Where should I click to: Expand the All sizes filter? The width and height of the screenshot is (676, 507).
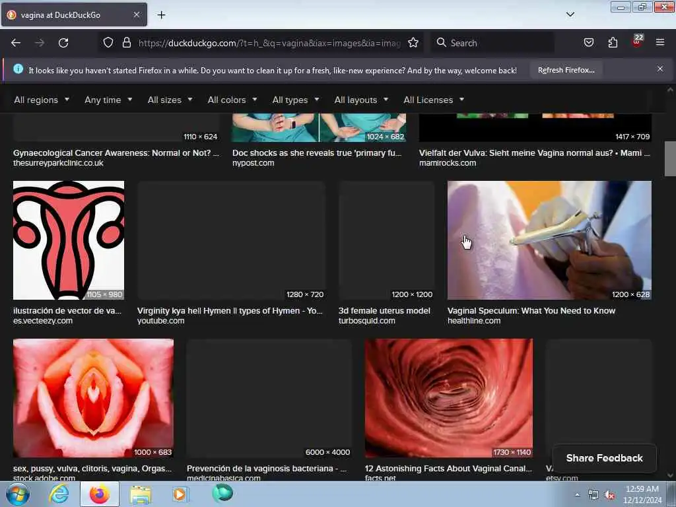(170, 100)
